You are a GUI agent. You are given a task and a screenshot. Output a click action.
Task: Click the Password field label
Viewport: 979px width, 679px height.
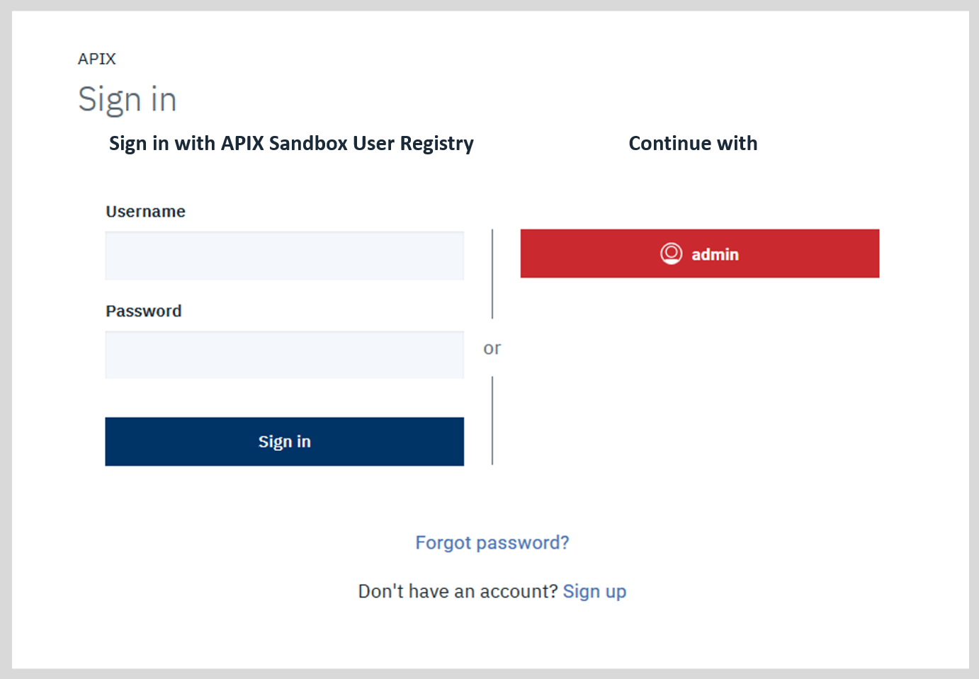click(144, 311)
